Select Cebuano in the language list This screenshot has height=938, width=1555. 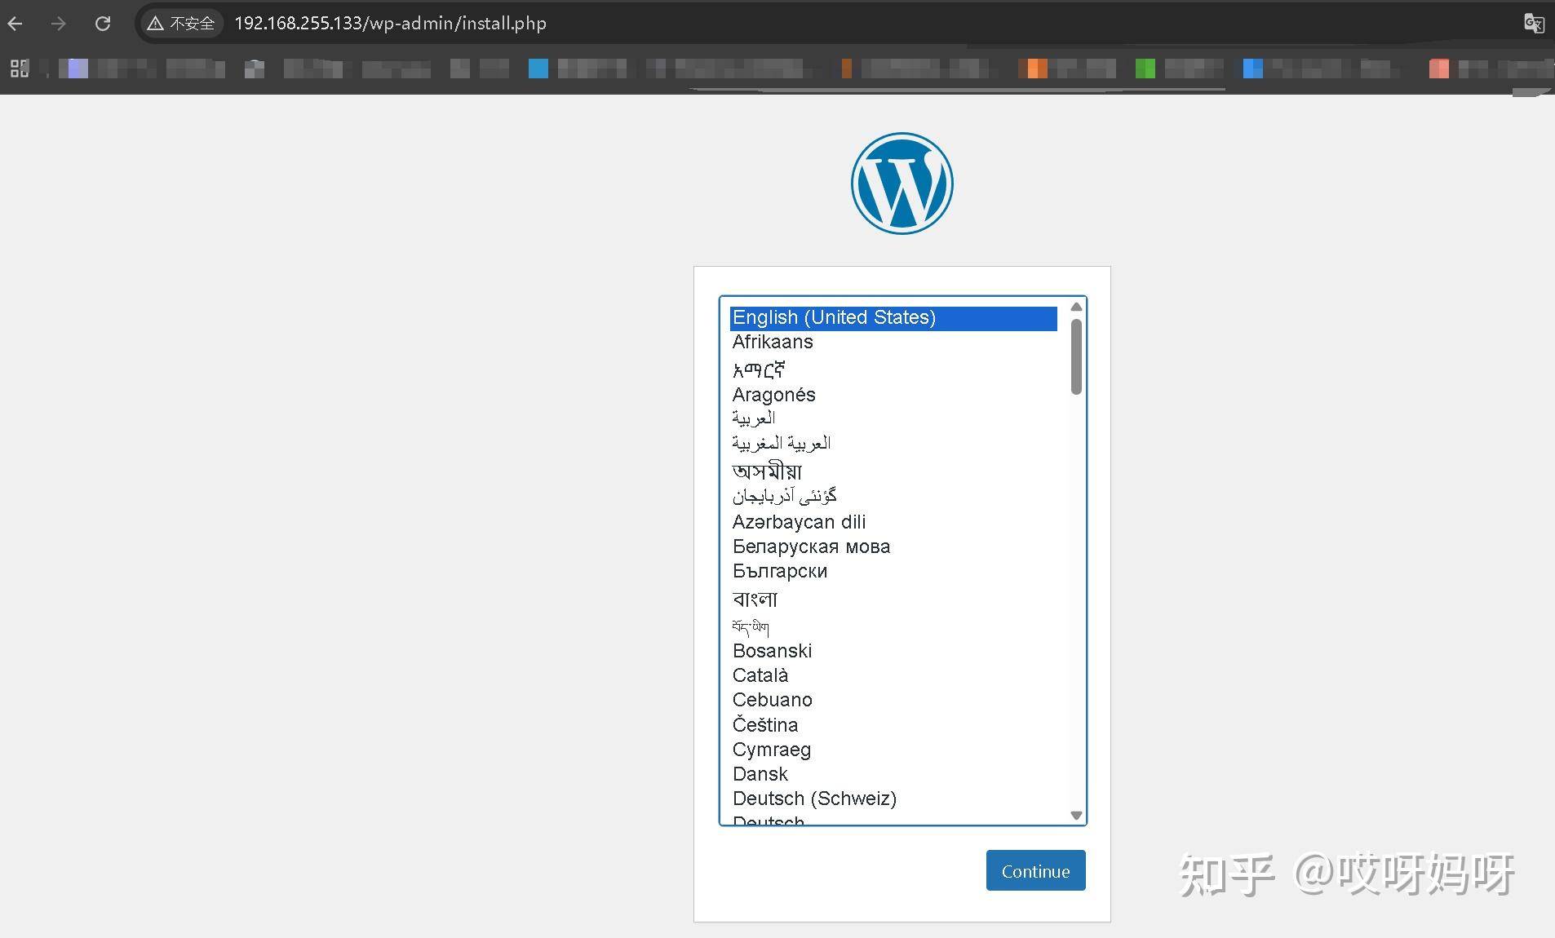tap(893, 700)
